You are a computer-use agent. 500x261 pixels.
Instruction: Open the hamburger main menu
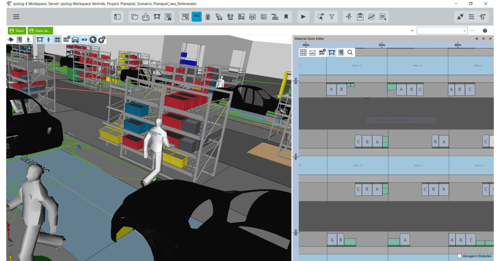[16, 17]
